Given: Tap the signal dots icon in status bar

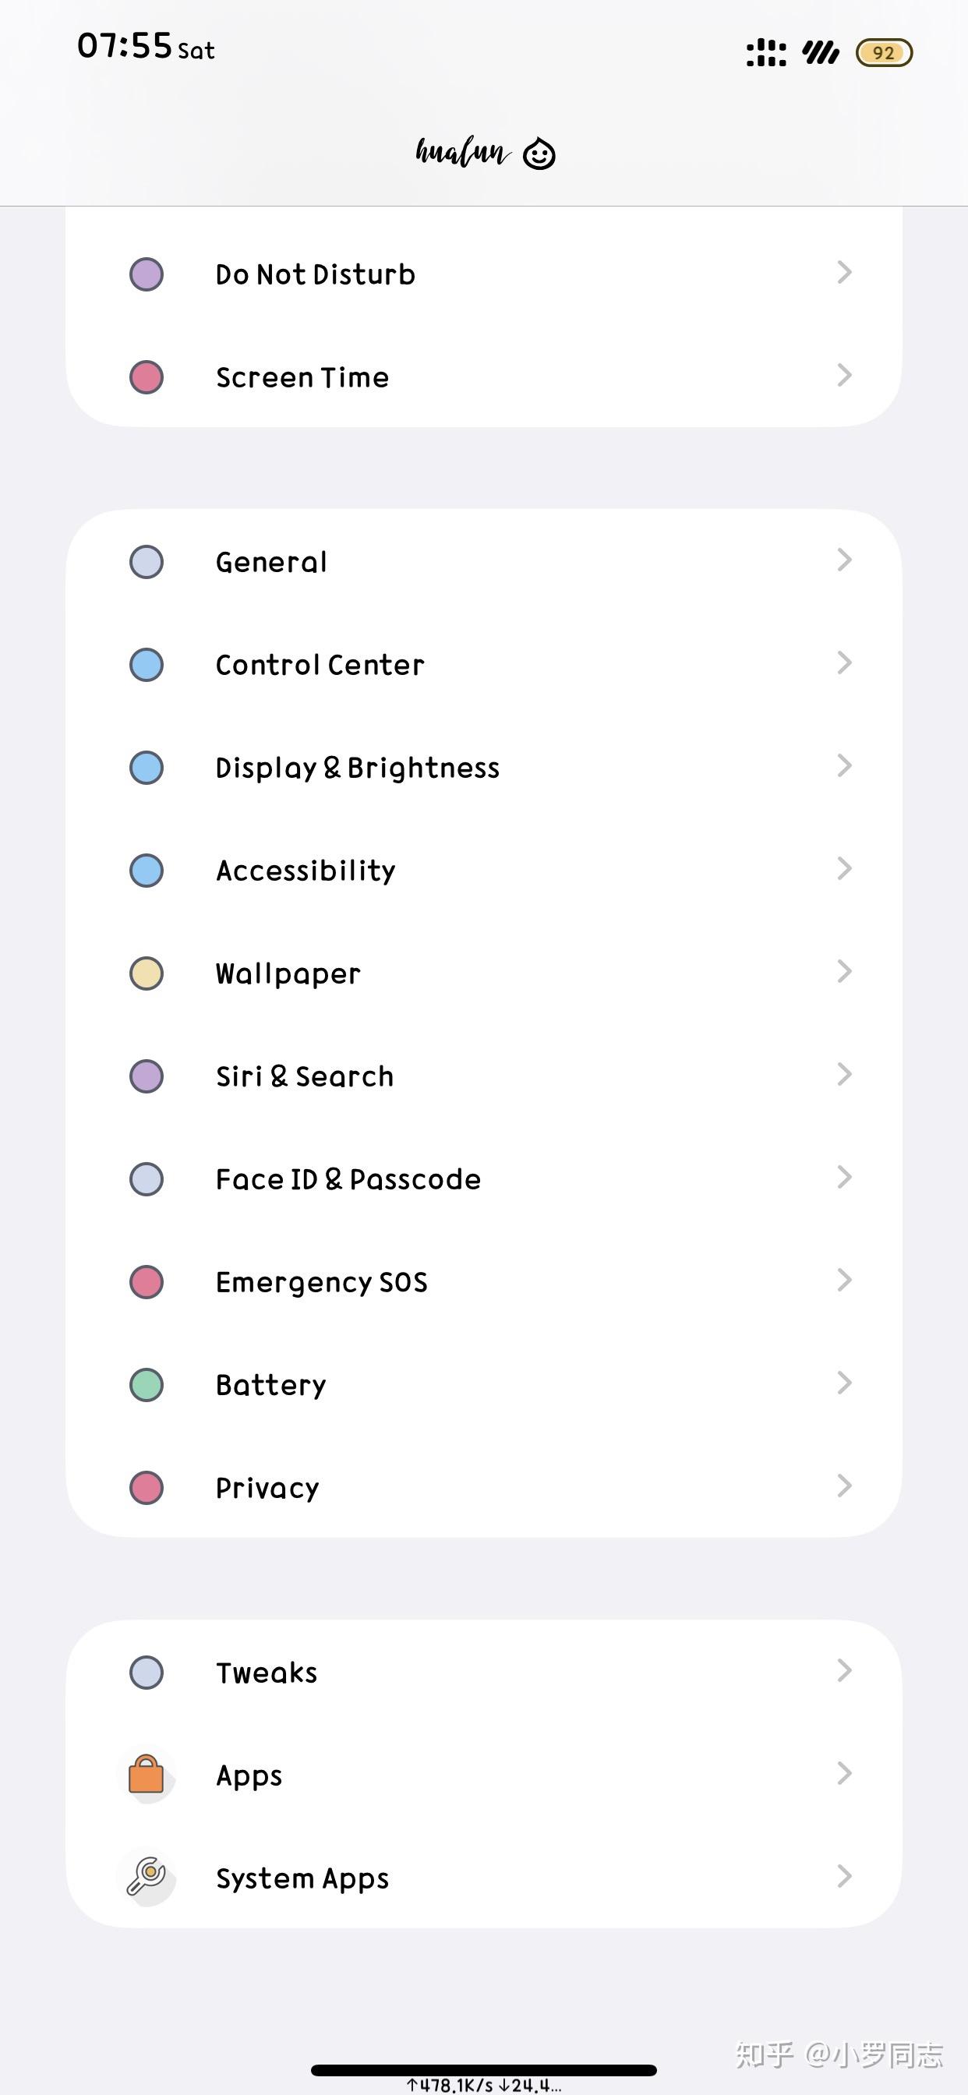Looking at the screenshot, I should (x=766, y=53).
